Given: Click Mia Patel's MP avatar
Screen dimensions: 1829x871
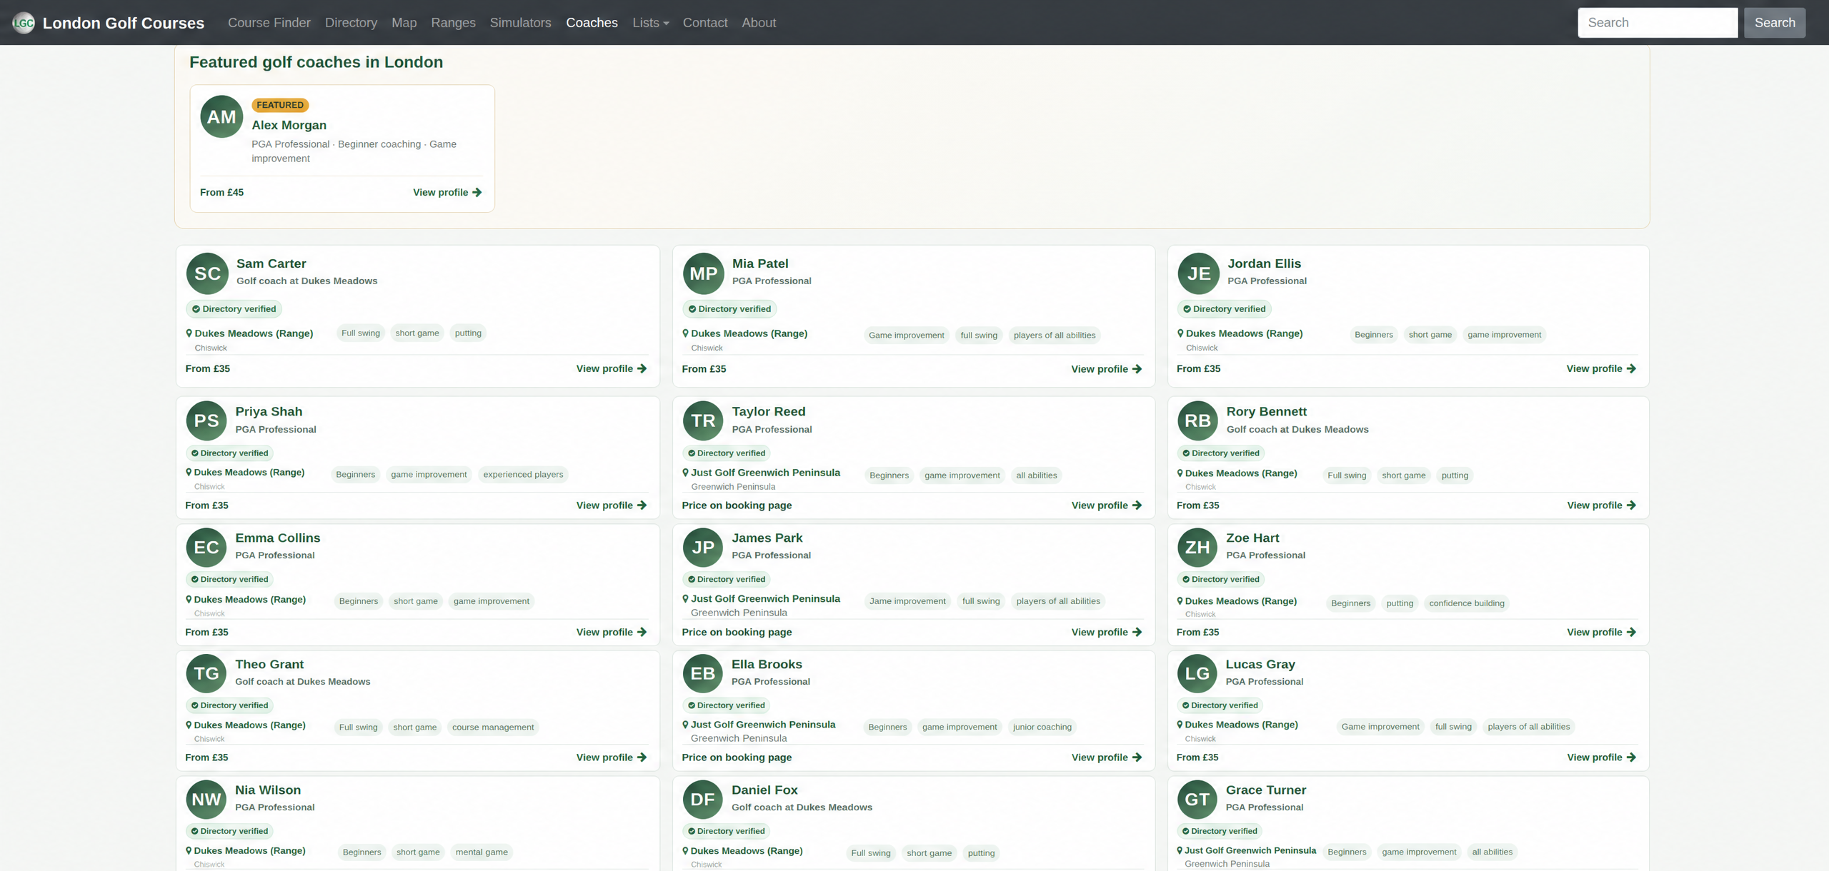Looking at the screenshot, I should pyautogui.click(x=704, y=273).
